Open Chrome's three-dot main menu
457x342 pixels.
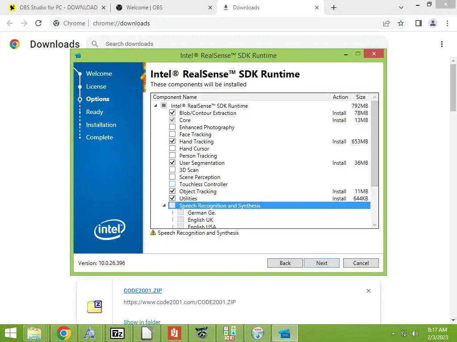(x=447, y=23)
